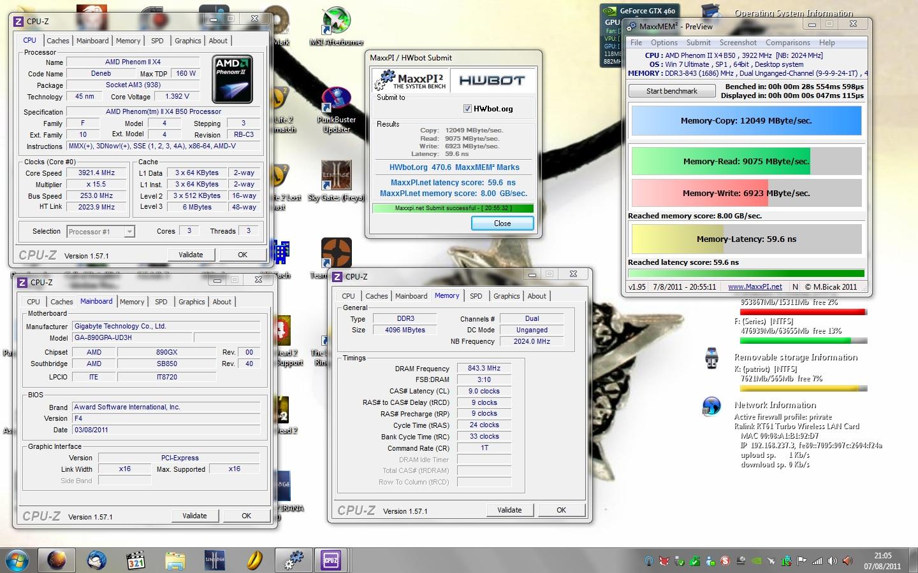Click the Code Name Deneb field
This screenshot has width=918, height=573.
(x=101, y=74)
